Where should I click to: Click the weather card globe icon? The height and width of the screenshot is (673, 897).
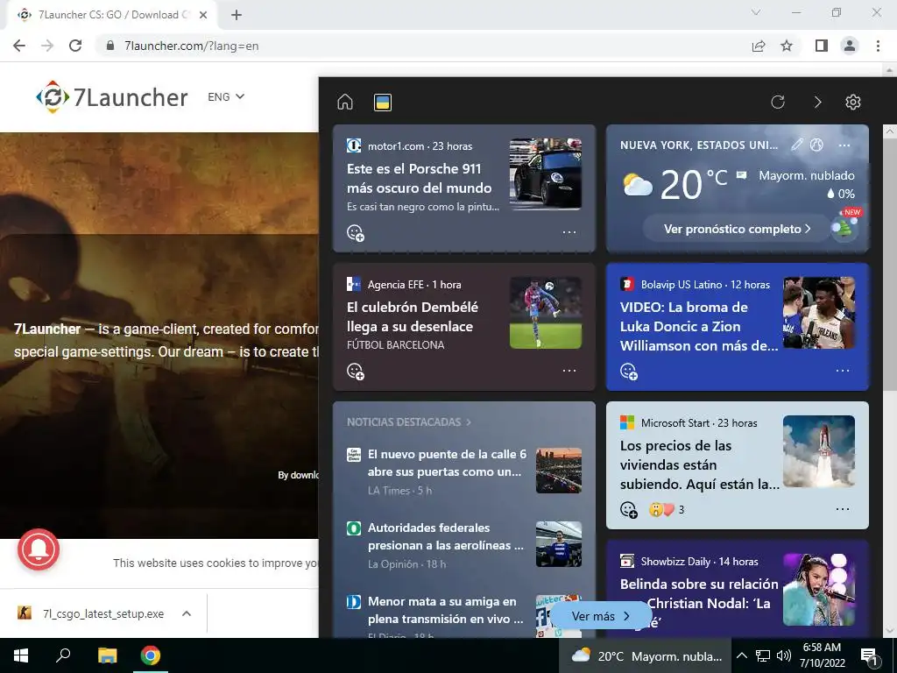point(816,145)
